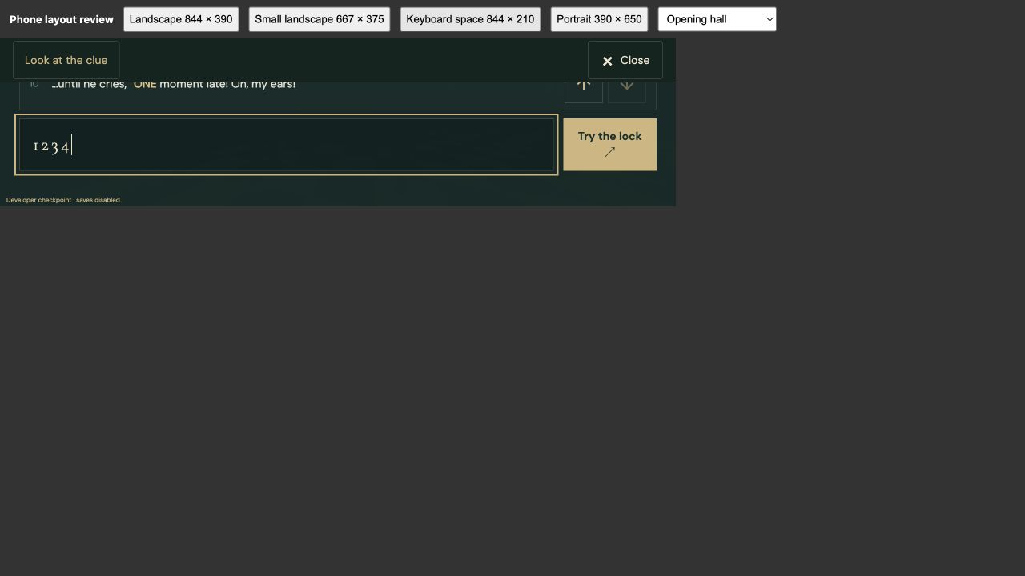Open the Opening hall scene dropdown
The width and height of the screenshot is (1025, 576).
point(717,19)
